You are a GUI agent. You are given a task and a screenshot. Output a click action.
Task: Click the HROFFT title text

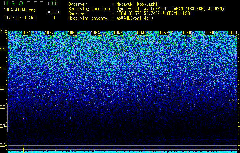(24, 3)
